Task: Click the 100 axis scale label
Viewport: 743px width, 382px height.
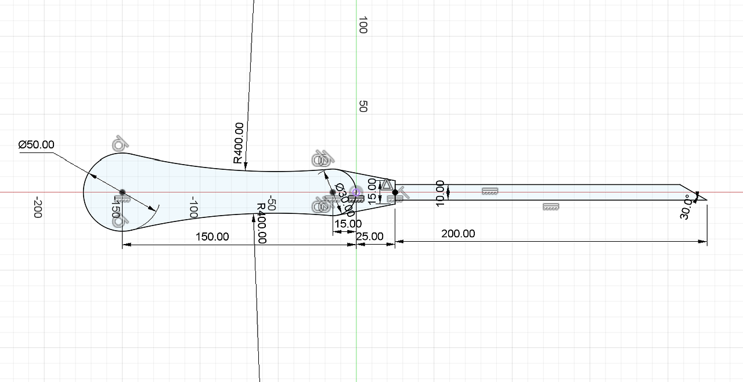Action: click(363, 25)
